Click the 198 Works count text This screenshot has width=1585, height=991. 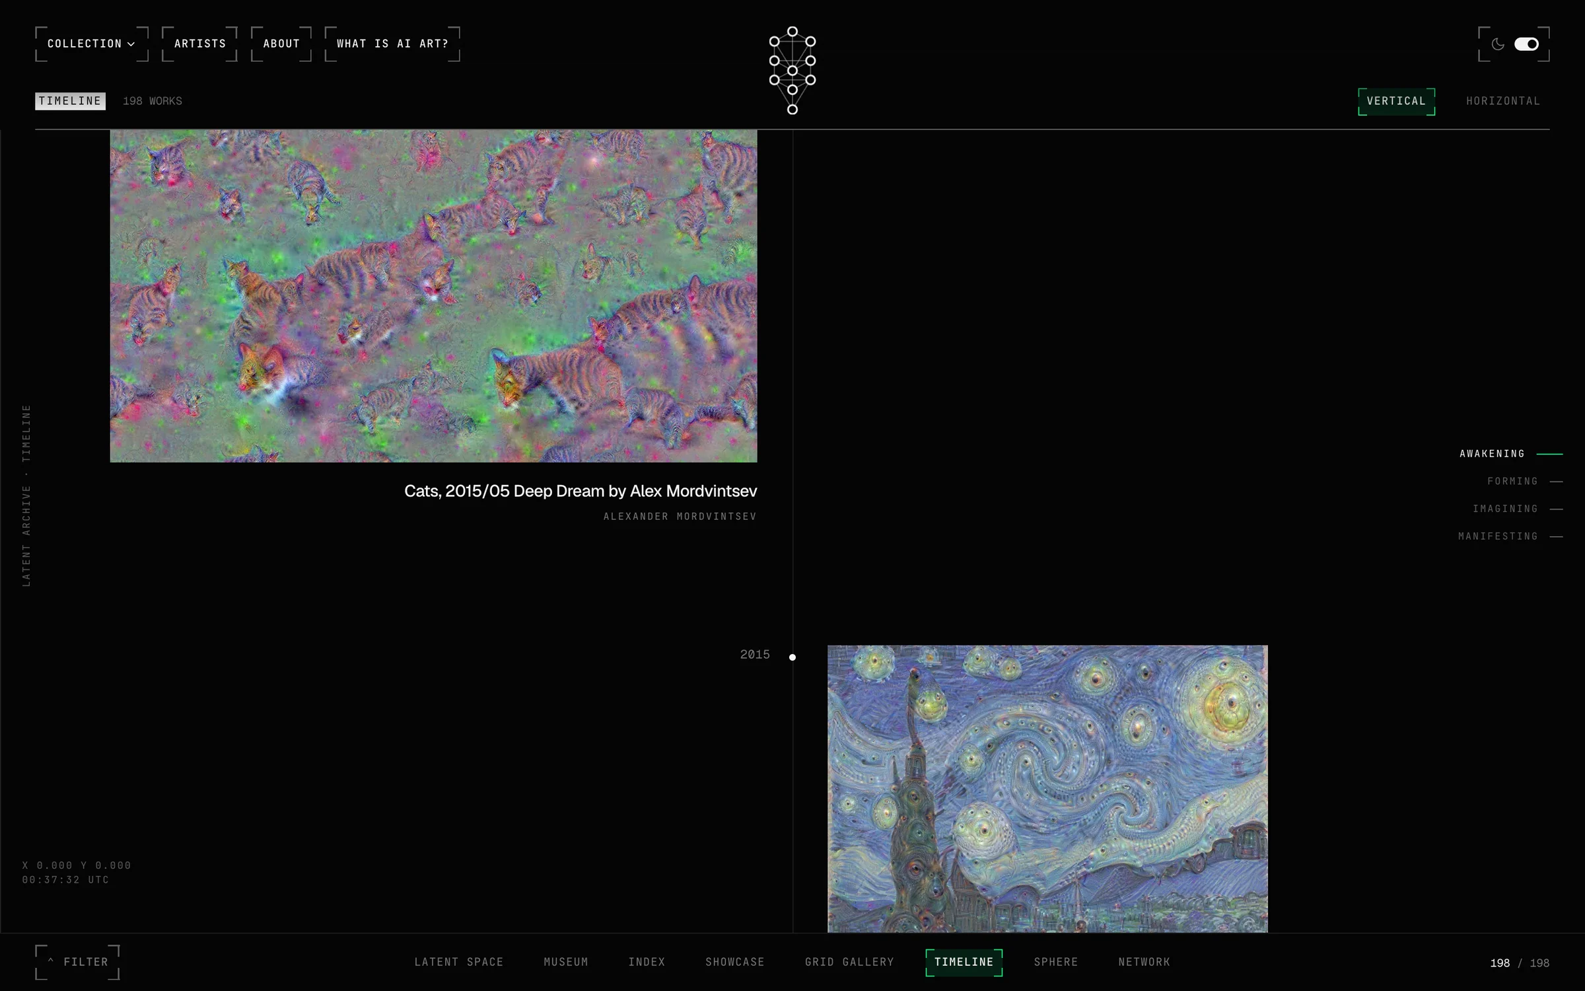(153, 101)
